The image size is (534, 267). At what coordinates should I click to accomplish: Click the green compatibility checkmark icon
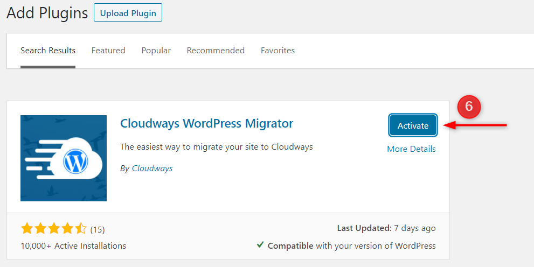pyautogui.click(x=260, y=245)
